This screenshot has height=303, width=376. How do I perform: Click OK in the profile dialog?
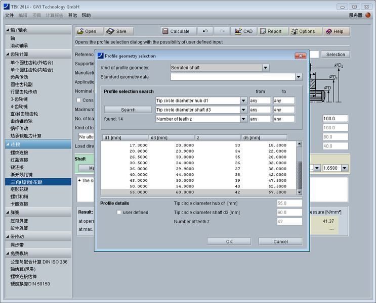click(229, 242)
